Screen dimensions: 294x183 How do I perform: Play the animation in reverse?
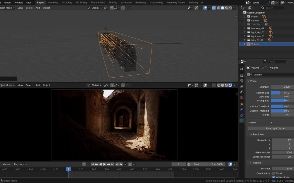point(101,164)
